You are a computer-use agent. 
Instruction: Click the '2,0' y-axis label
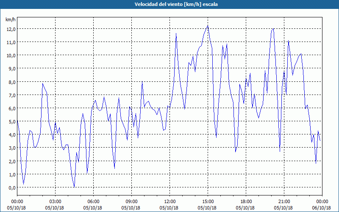click(13, 162)
